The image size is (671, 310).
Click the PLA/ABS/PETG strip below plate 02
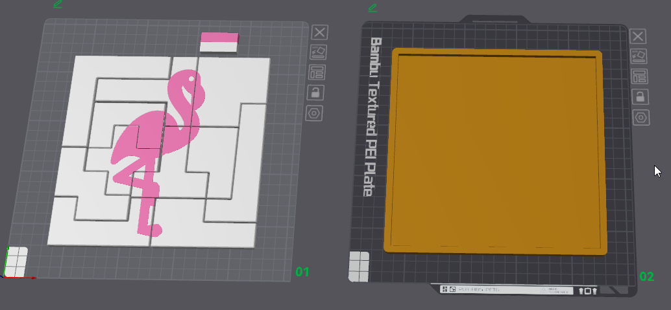click(506, 290)
